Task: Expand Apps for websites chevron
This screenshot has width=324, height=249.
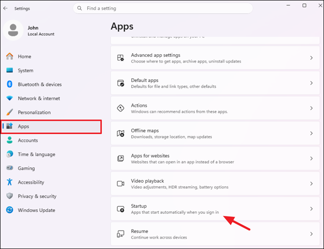Action: pyautogui.click(x=311, y=158)
